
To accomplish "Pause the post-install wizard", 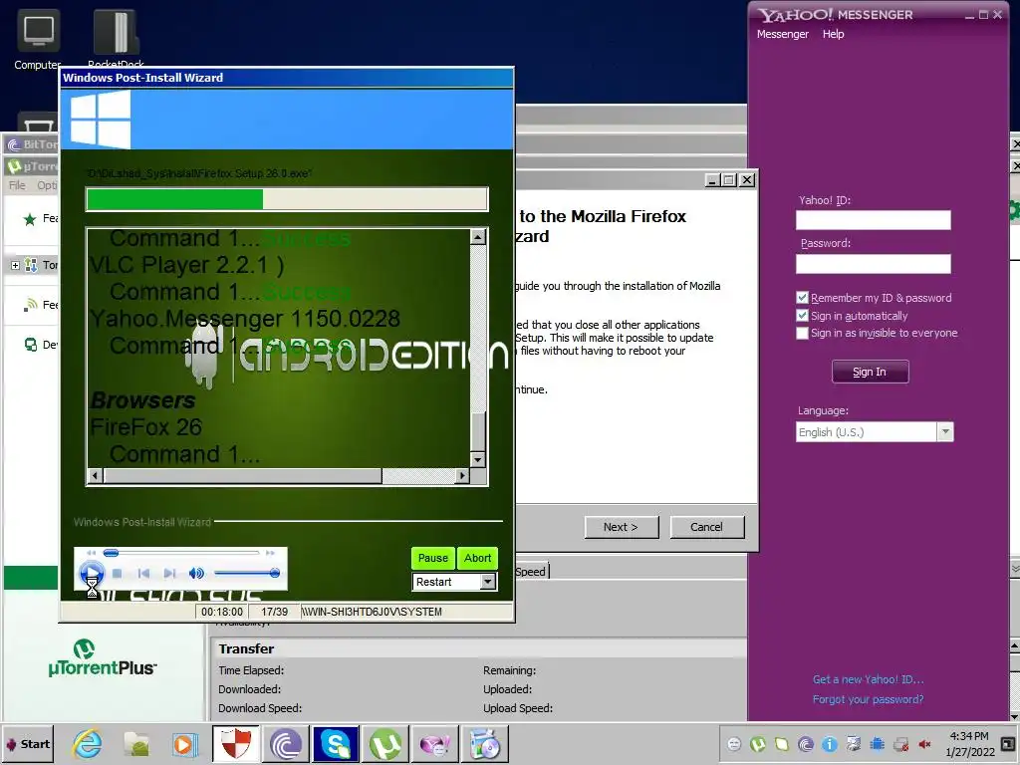I will tap(432, 558).
